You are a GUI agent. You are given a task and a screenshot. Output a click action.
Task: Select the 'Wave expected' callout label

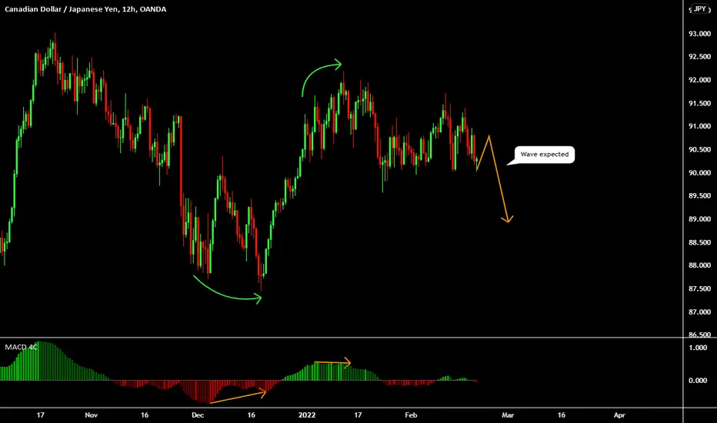point(544,155)
